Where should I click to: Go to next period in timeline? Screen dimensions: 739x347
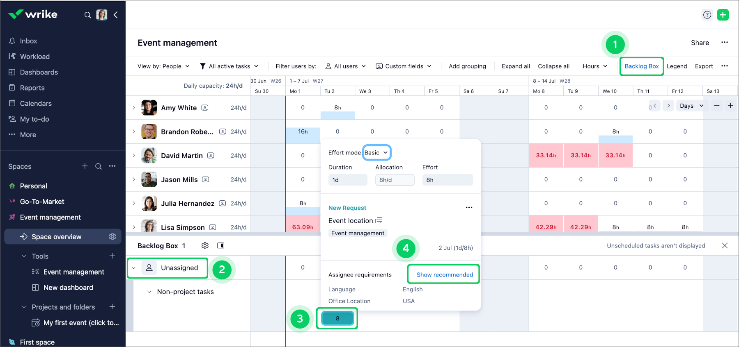668,106
